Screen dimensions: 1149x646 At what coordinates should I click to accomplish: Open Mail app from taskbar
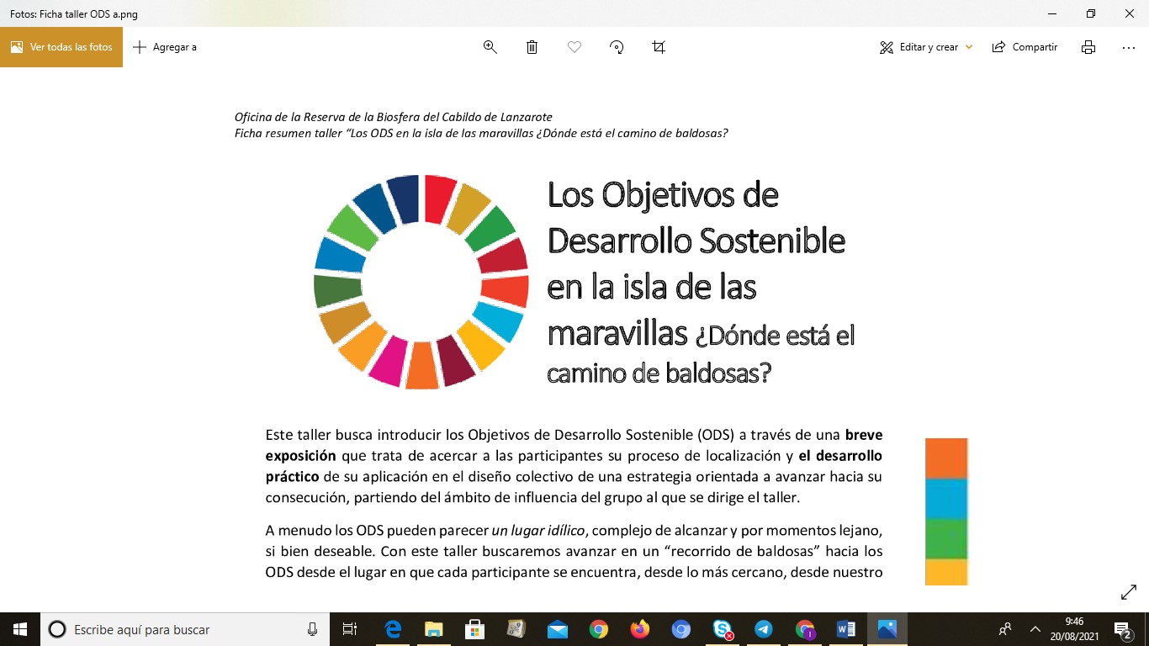coord(558,629)
